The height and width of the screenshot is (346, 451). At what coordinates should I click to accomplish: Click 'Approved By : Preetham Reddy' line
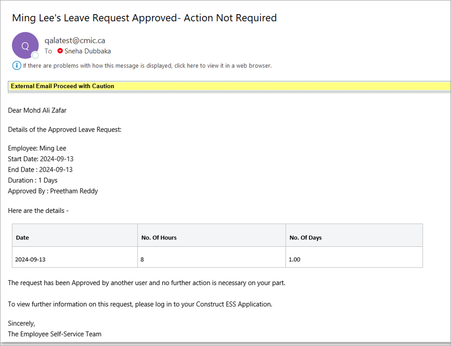(53, 191)
